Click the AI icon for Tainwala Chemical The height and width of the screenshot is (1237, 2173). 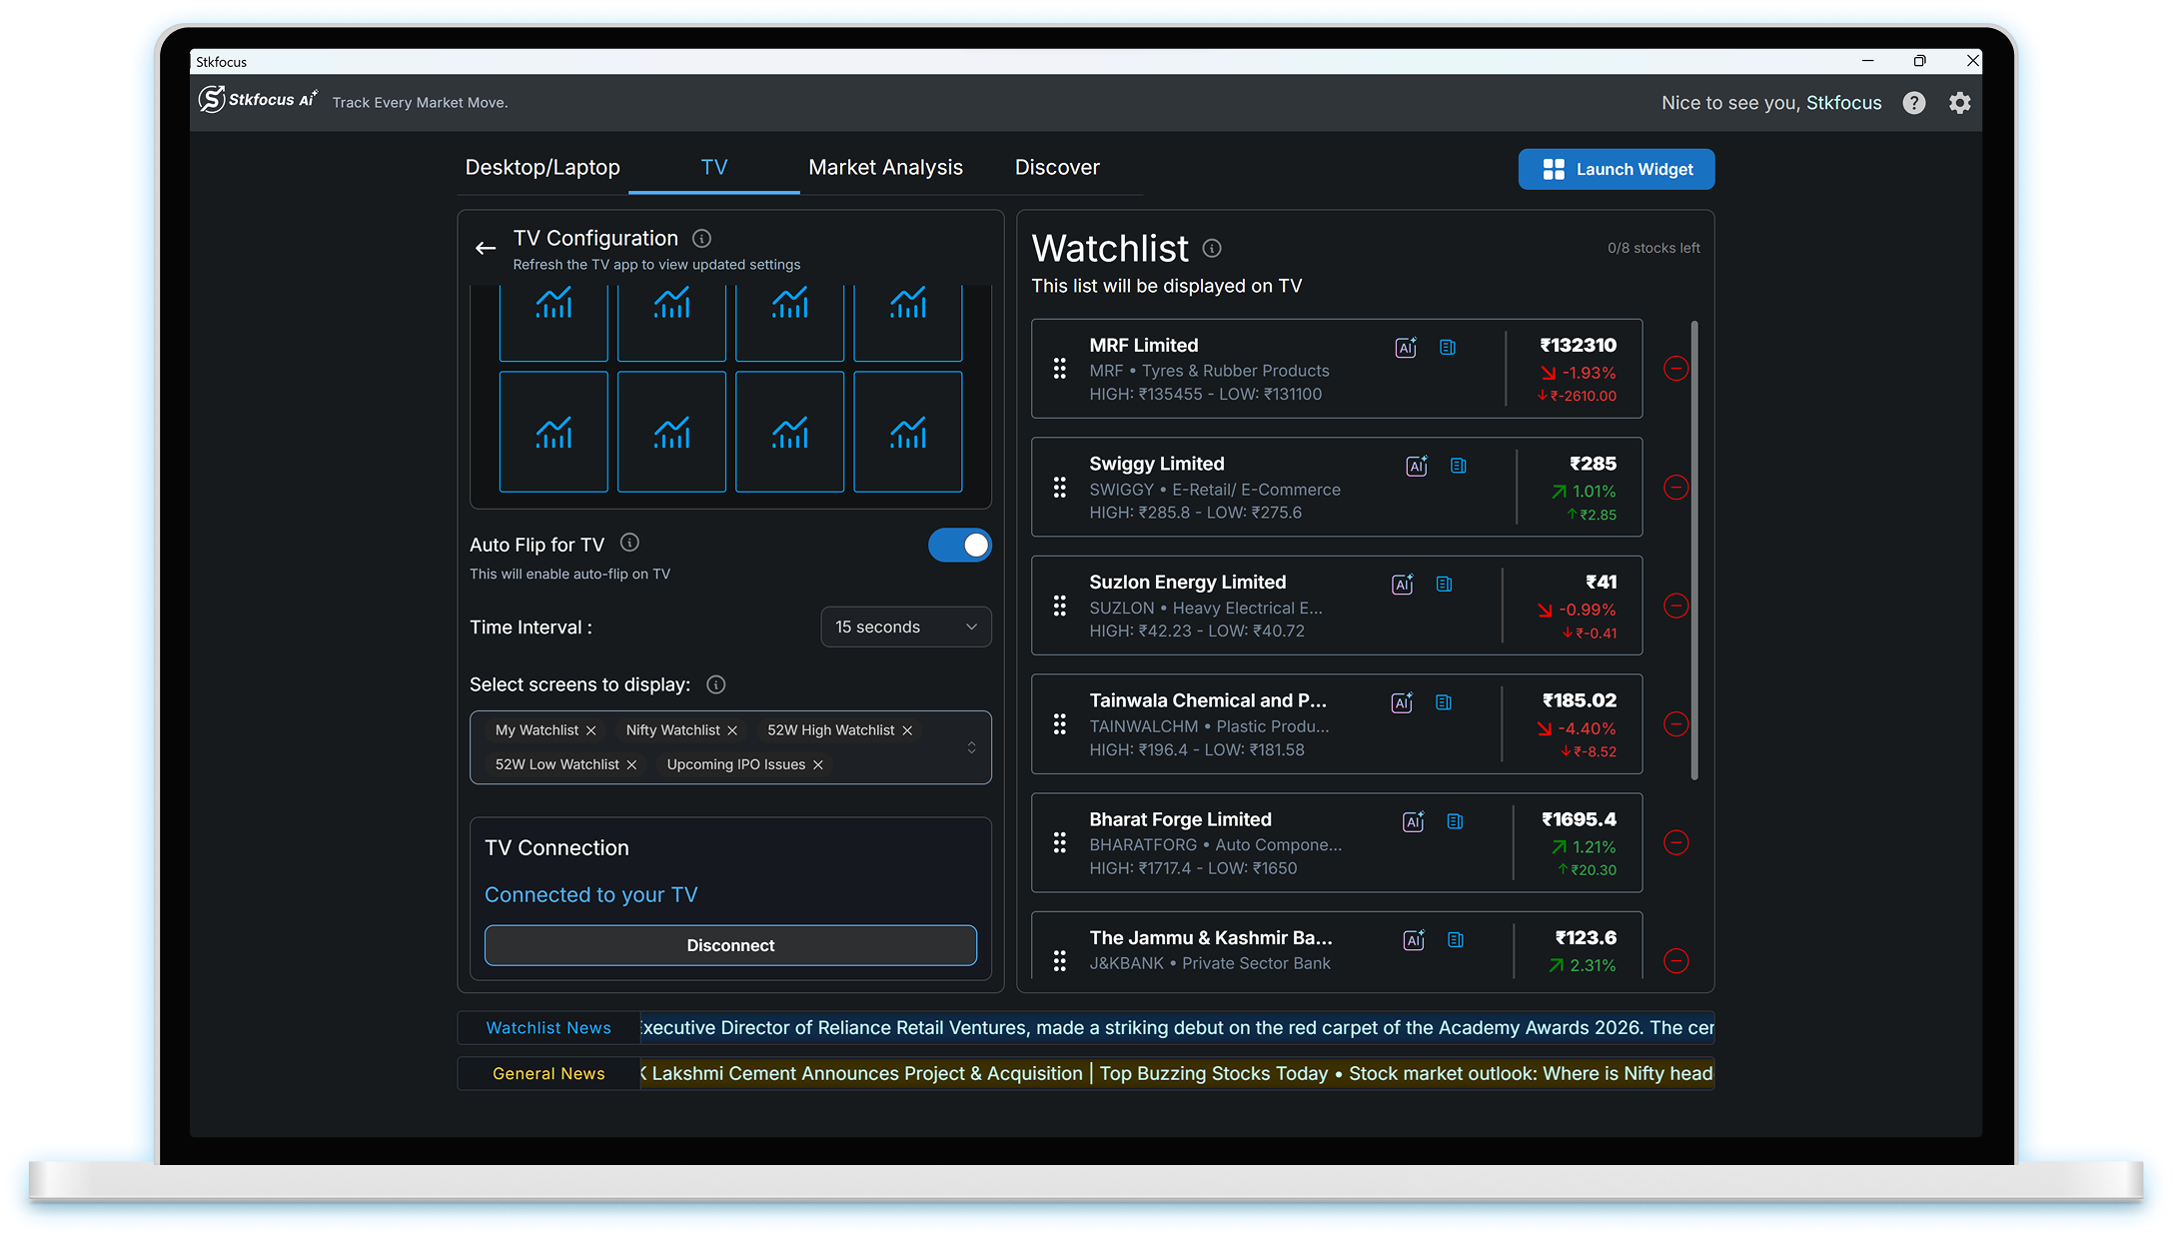[1402, 702]
